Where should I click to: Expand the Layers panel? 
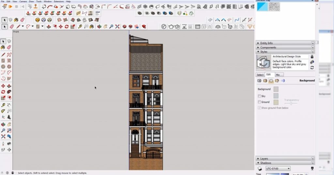tap(285, 159)
